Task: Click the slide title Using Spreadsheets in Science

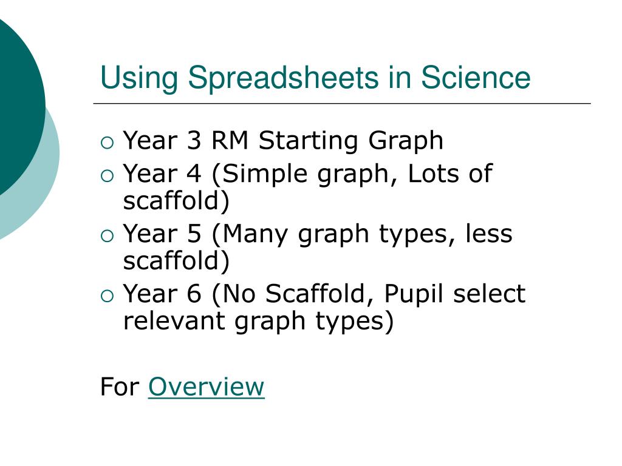Action: tap(315, 78)
